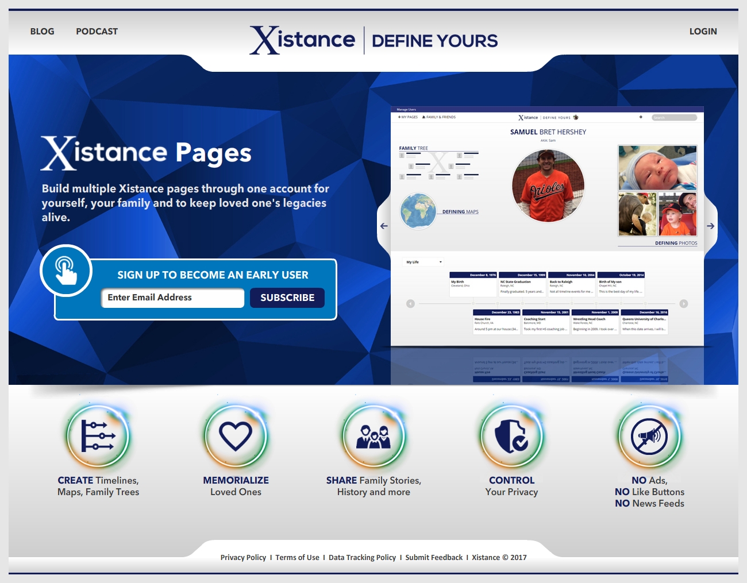
Task: Focus the Enter Email Address field
Action: 172,298
